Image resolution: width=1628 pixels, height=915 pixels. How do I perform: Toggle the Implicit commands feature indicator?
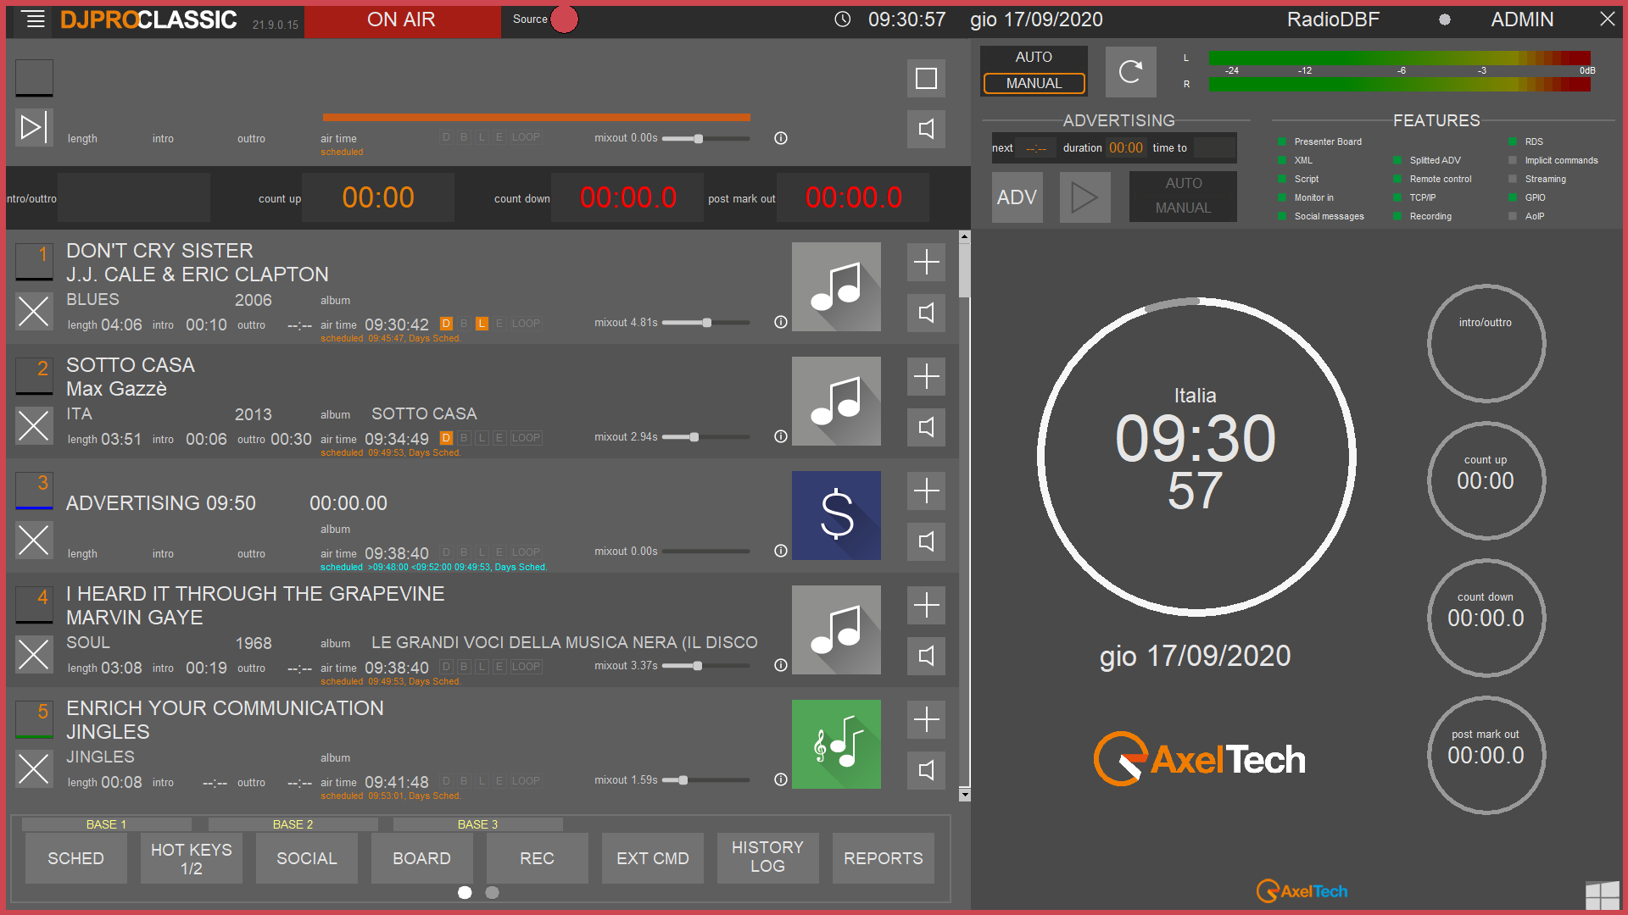(1513, 160)
